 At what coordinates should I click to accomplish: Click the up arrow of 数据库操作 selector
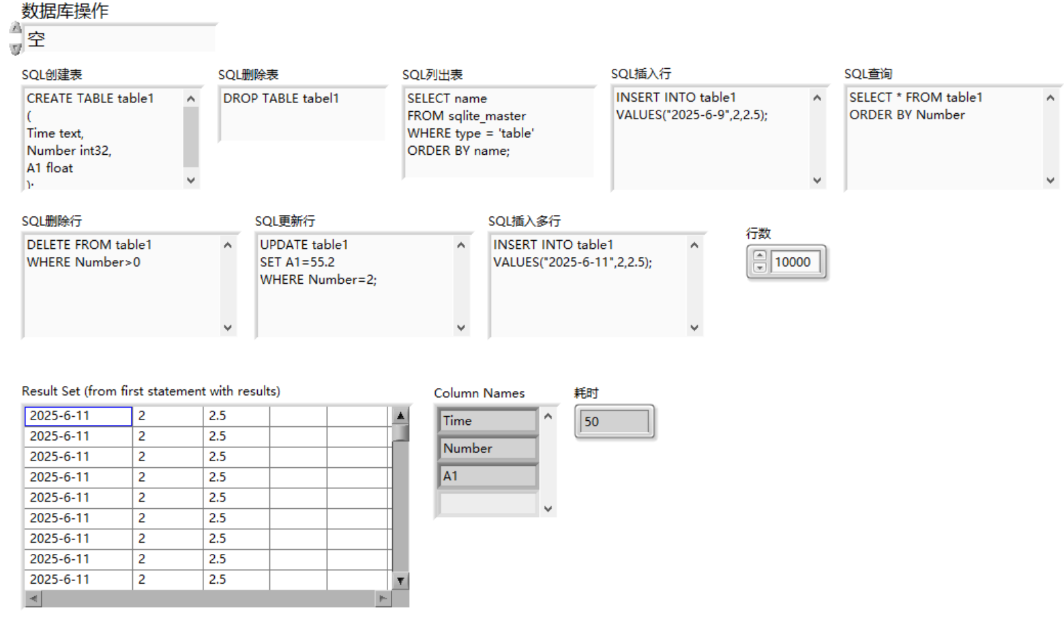click(15, 28)
